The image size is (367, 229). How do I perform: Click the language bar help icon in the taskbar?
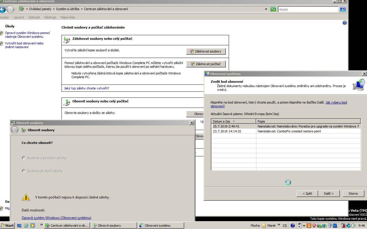[293, 226]
